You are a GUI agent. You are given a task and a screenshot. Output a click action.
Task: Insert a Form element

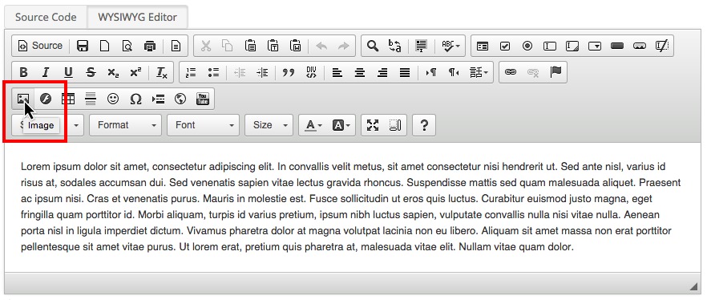tap(483, 46)
